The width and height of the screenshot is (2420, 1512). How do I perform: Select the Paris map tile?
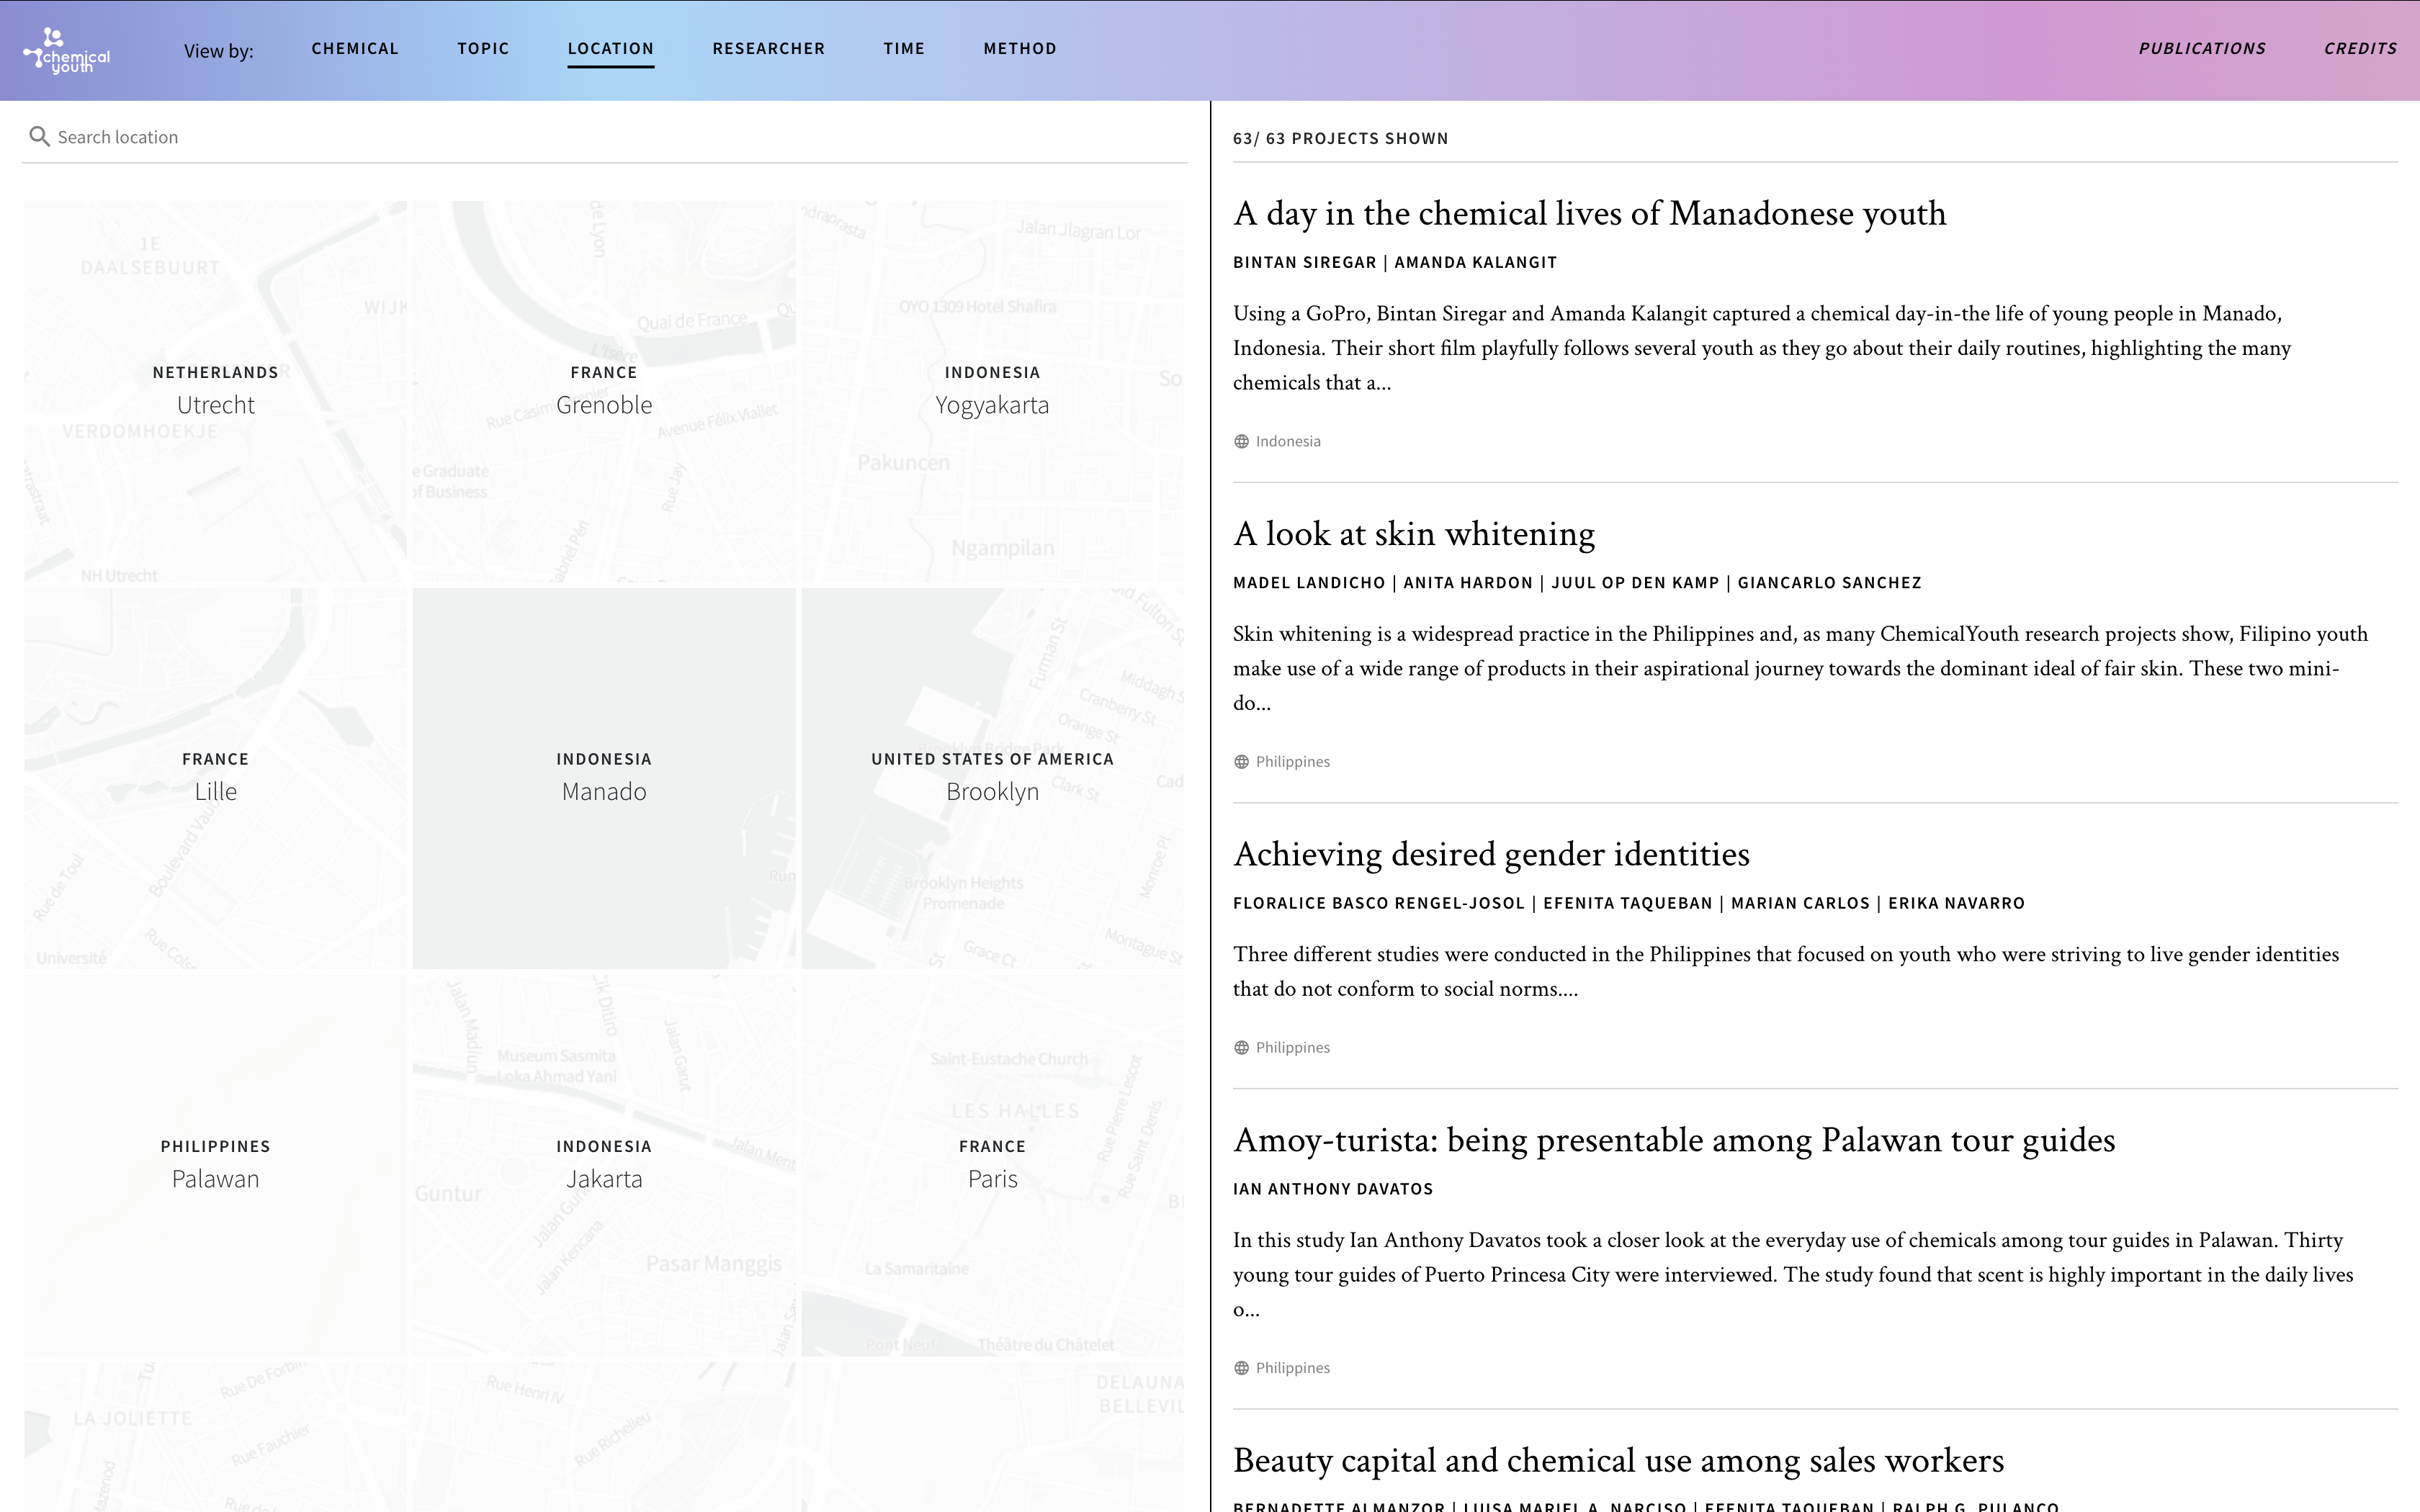pos(992,1165)
